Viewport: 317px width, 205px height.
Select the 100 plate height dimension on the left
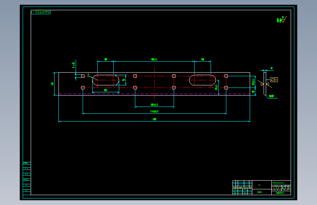point(52,84)
